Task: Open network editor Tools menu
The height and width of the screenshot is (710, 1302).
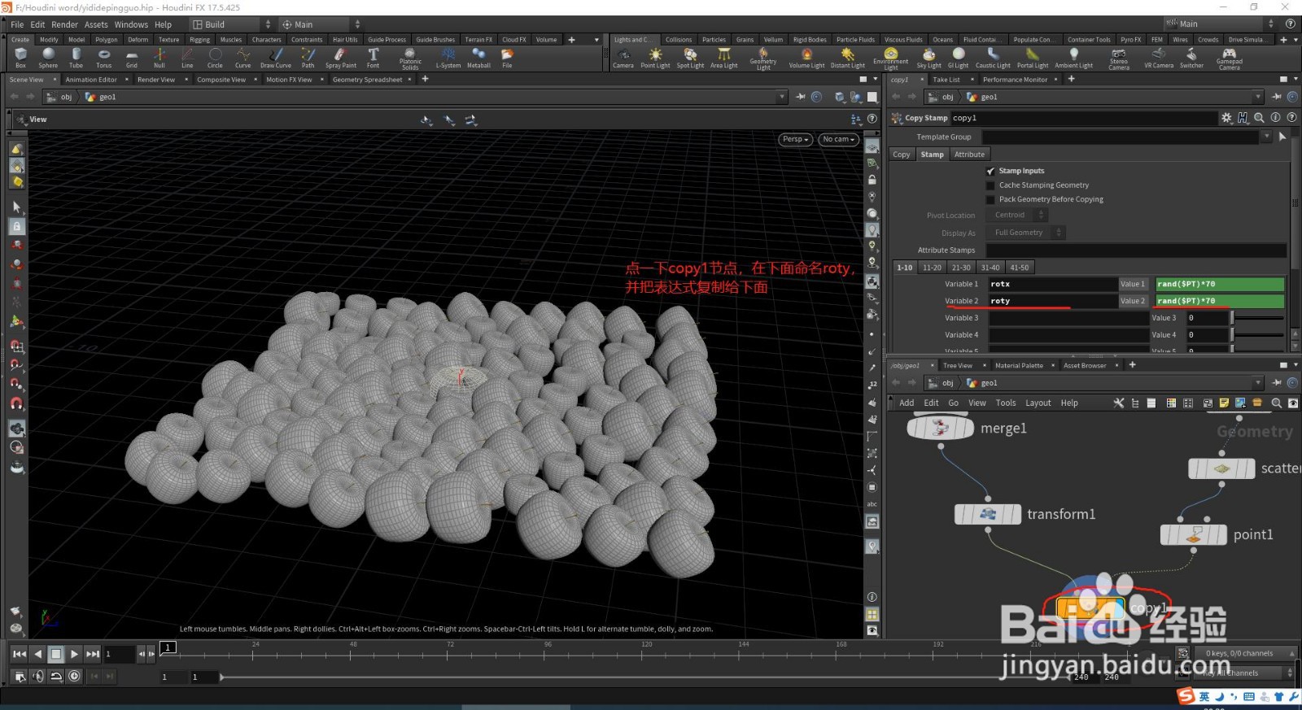Action: pos(1006,403)
